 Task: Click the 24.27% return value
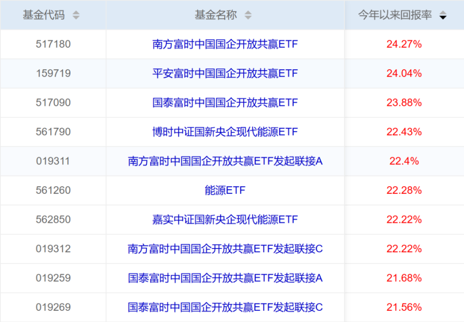pyautogui.click(x=404, y=44)
